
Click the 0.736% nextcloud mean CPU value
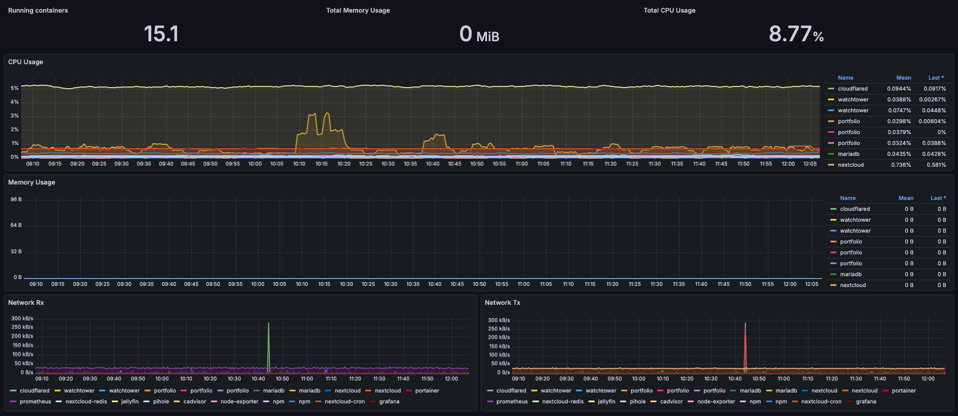(901, 165)
